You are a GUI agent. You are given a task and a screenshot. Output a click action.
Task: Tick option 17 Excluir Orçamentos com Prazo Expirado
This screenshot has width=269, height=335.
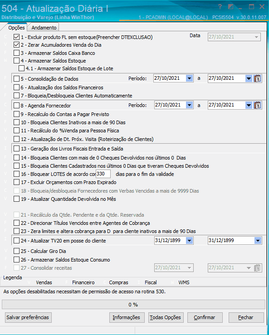click(x=16, y=182)
